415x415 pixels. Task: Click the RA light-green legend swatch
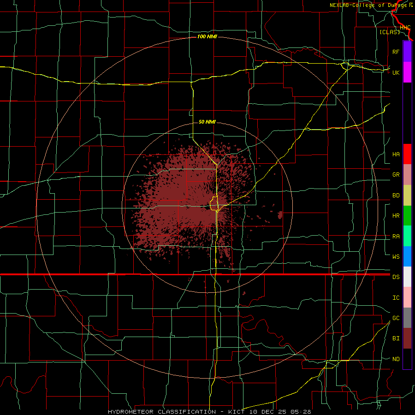pyautogui.click(x=407, y=236)
